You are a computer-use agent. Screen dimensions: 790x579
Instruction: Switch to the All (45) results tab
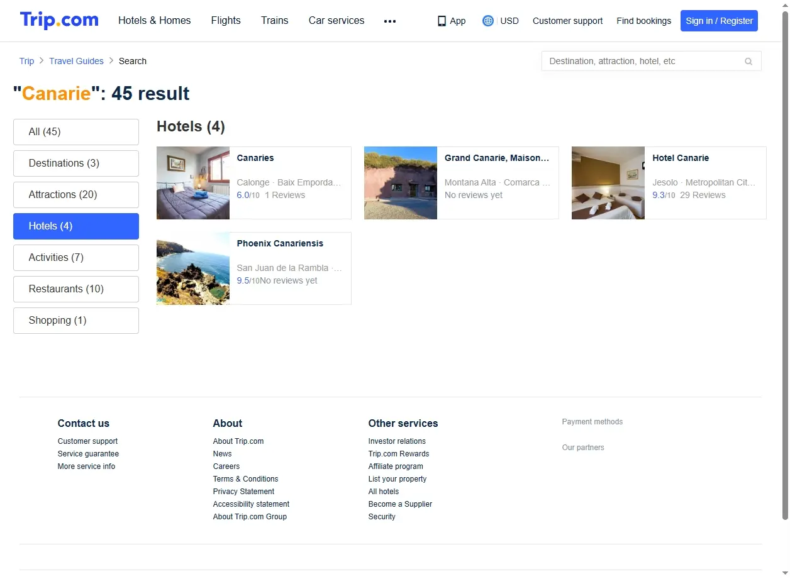click(76, 132)
